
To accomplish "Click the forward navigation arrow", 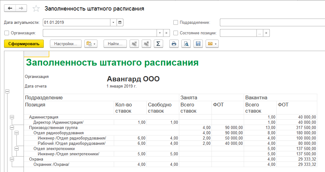I will (21, 9).
